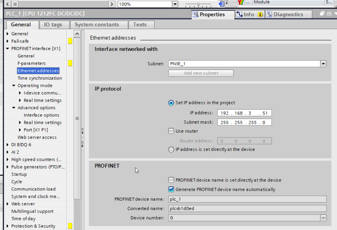Select Startup in the tree
This screenshot has height=230, width=337.
click(x=19, y=174)
